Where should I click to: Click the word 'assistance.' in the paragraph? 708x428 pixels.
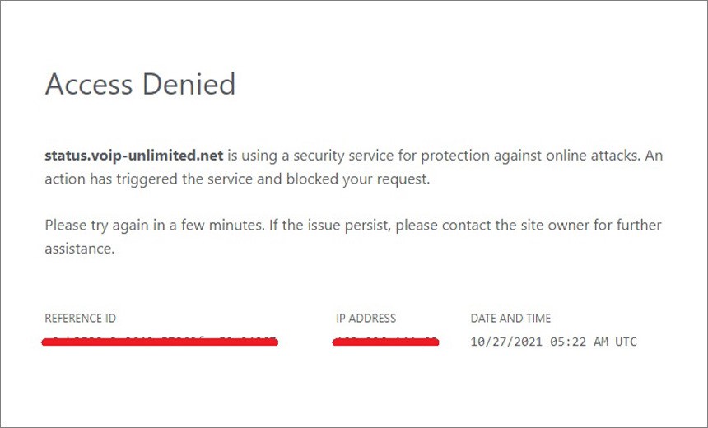pos(80,249)
